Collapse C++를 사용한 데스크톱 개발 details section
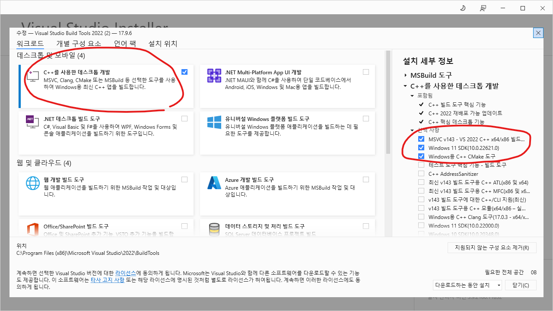Screen dimensions: 553x311 click(406, 86)
